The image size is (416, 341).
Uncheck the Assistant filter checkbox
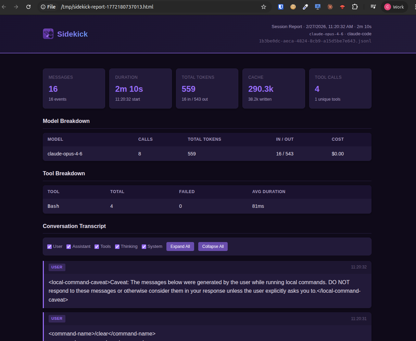click(x=68, y=247)
